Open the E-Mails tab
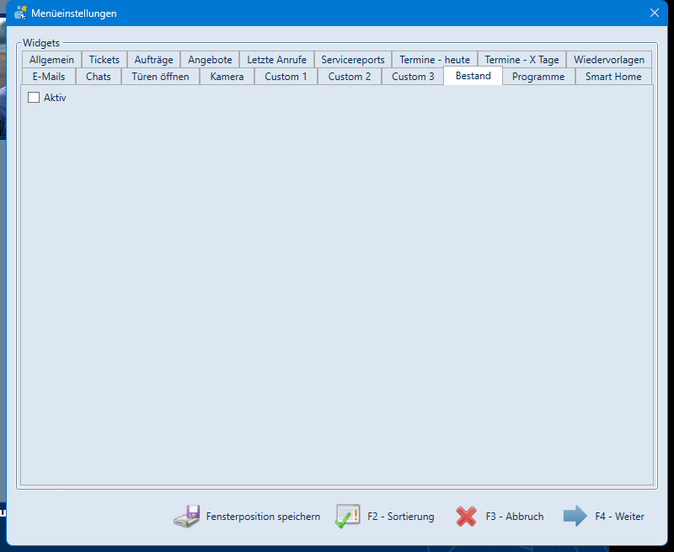This screenshot has height=552, width=674. [x=49, y=77]
